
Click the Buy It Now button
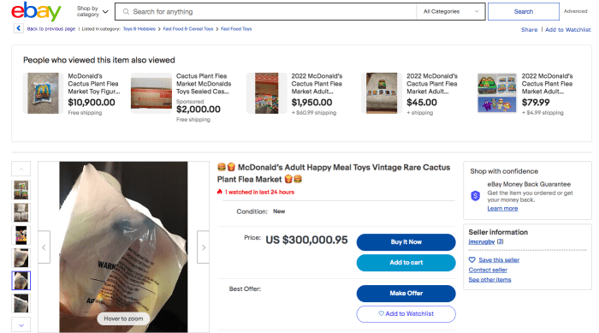(x=406, y=242)
